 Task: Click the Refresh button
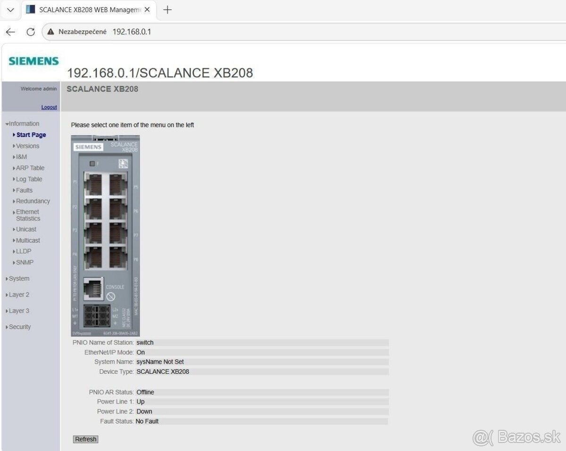(86, 439)
